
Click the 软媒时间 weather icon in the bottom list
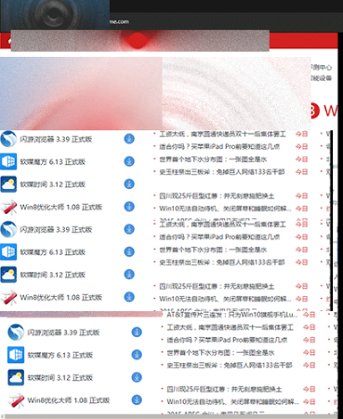point(16,377)
